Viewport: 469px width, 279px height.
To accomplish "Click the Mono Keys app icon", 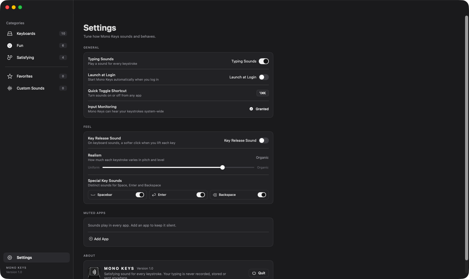I will [94, 273].
